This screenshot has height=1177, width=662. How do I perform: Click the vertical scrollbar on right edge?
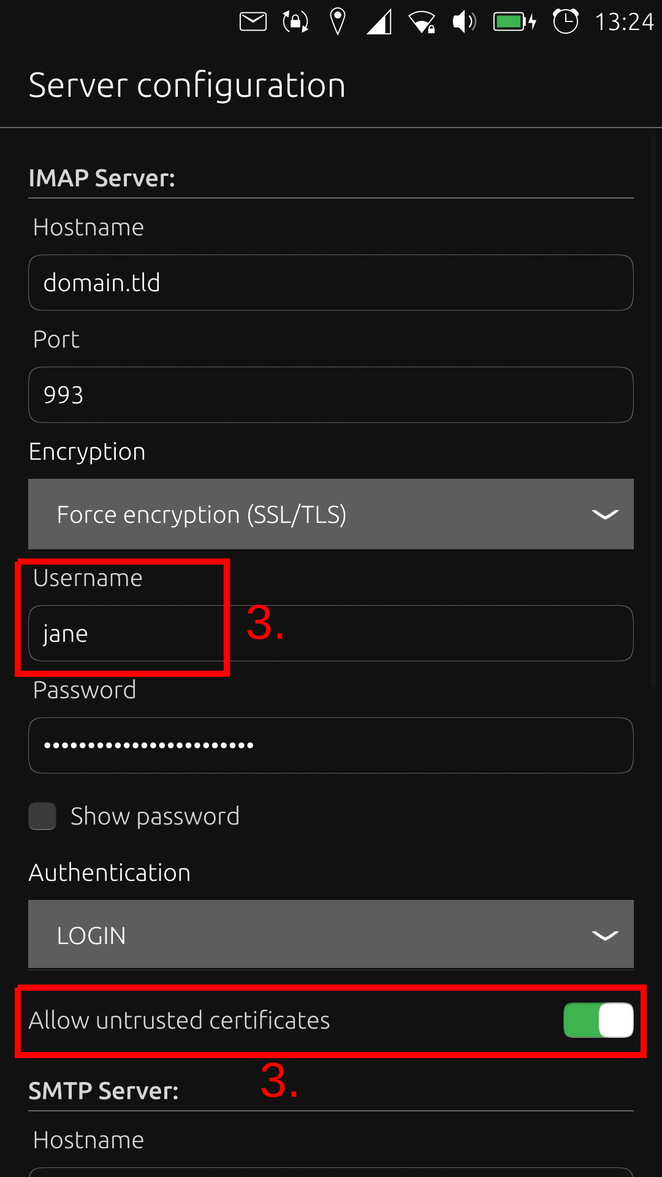click(x=653, y=411)
